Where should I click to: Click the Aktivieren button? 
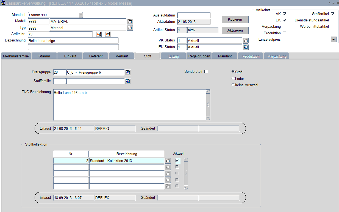235,30
